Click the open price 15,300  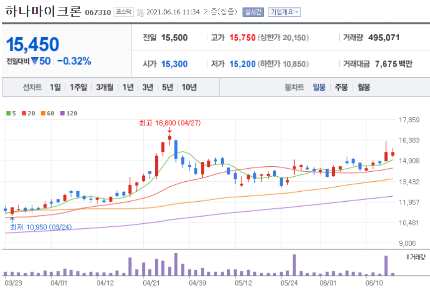click(175, 64)
